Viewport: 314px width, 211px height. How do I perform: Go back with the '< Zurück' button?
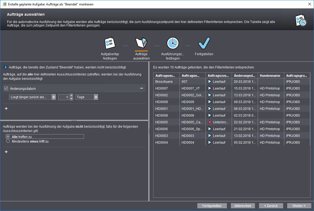(x=271, y=206)
